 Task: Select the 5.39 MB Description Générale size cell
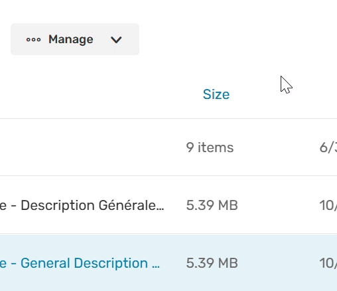click(x=212, y=205)
